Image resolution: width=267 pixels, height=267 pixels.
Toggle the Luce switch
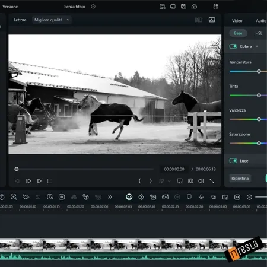coord(233,161)
